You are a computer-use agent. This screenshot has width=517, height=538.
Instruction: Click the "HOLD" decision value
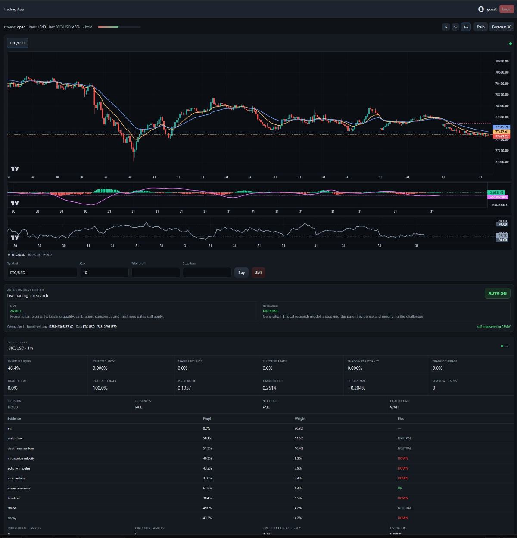pyautogui.click(x=13, y=407)
